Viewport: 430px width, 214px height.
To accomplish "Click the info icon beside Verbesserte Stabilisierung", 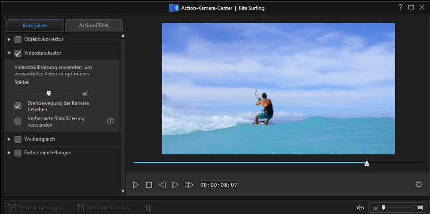I will (x=111, y=121).
